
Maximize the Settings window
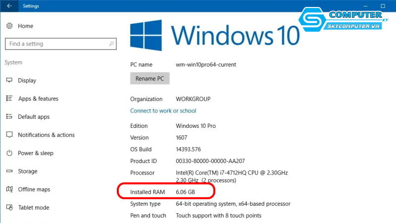[383, 6]
